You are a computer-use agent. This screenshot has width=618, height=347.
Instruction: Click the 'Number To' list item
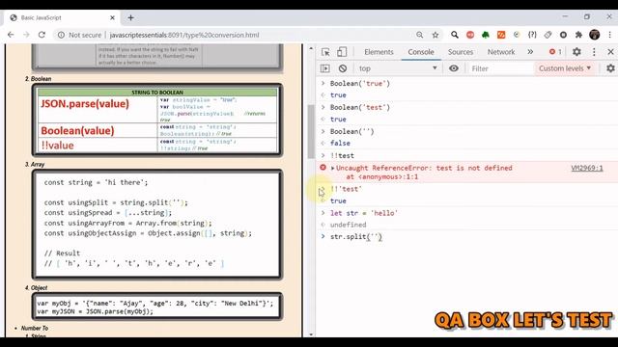[x=35, y=328]
